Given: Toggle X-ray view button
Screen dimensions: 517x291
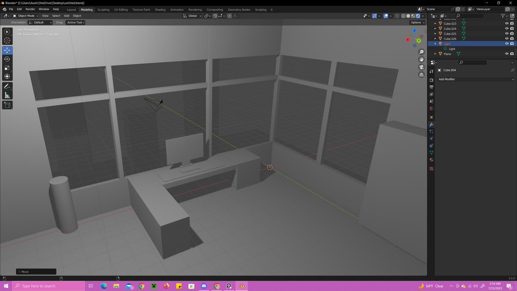Looking at the screenshot, I should (x=396, y=16).
